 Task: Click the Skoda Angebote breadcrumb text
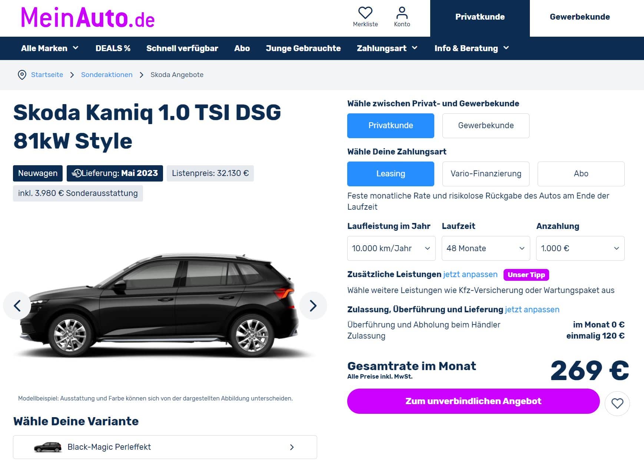pyautogui.click(x=177, y=75)
